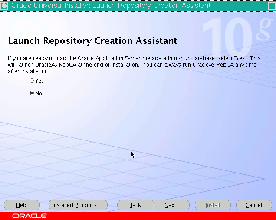Open Installed Products list
This screenshot has width=276, height=220.
point(78,205)
